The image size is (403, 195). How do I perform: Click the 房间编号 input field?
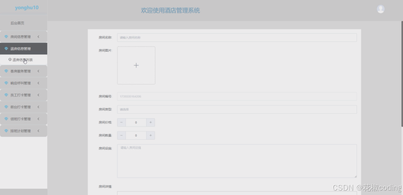point(237,96)
